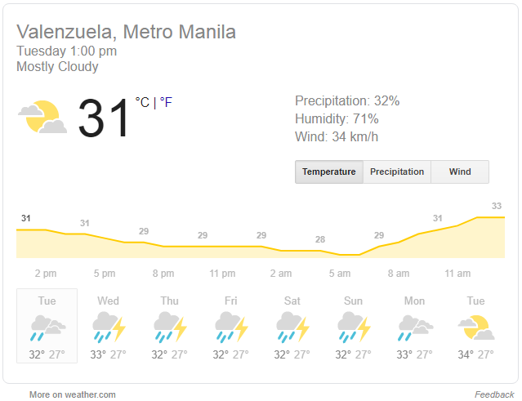Select next Tuesday's partly sunny icon
This screenshot has width=522, height=401.
click(476, 327)
